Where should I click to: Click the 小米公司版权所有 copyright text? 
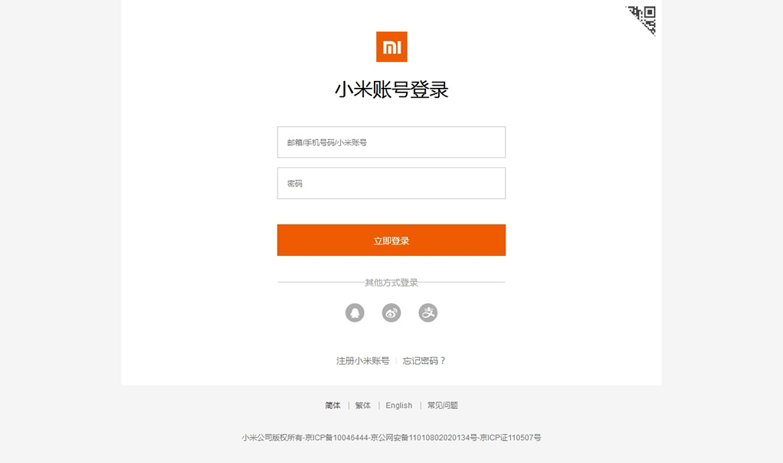click(272, 438)
